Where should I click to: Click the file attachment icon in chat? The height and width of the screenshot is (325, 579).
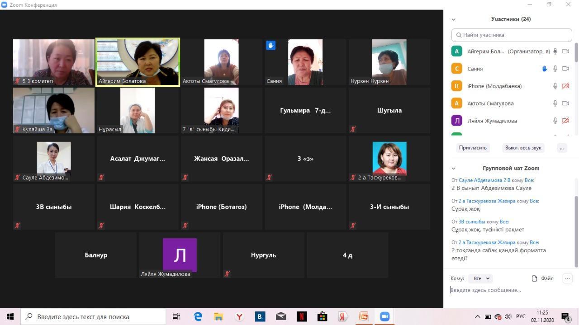535,278
